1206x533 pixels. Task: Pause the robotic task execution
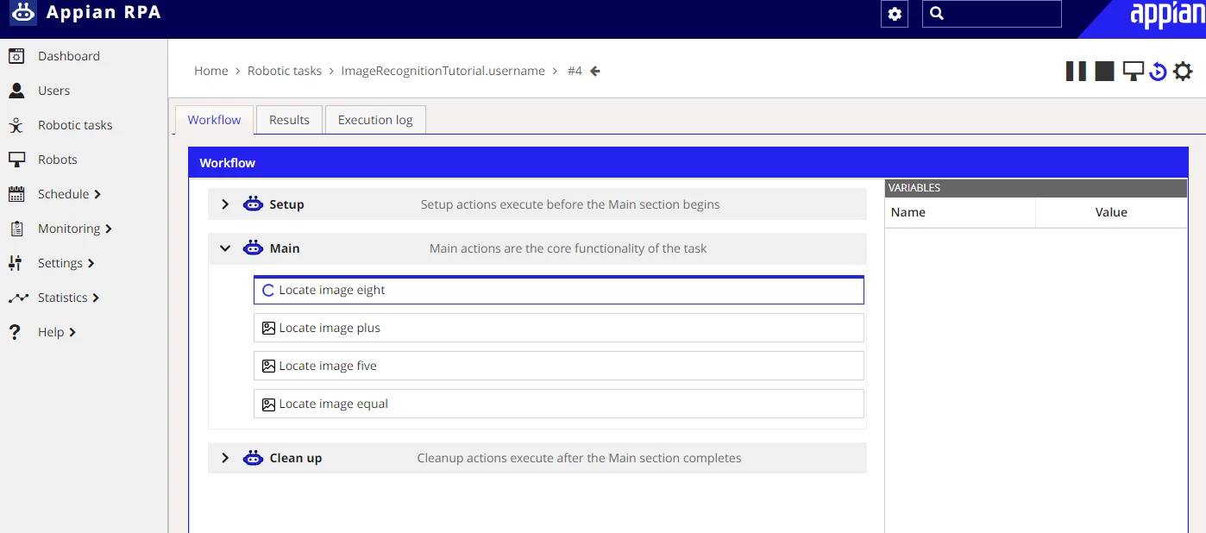tap(1076, 71)
